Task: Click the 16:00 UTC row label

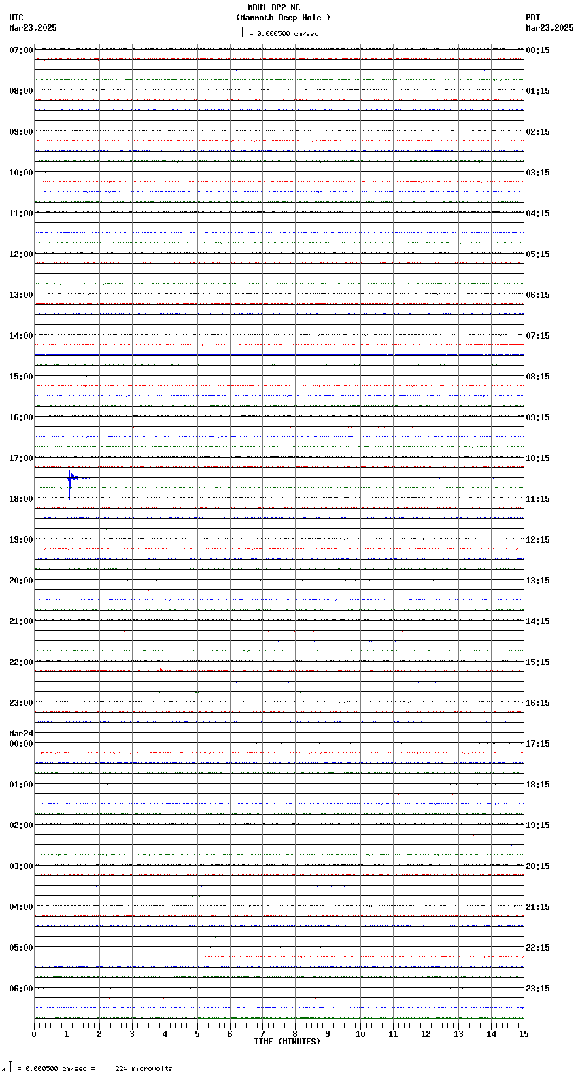Action: pos(21,417)
